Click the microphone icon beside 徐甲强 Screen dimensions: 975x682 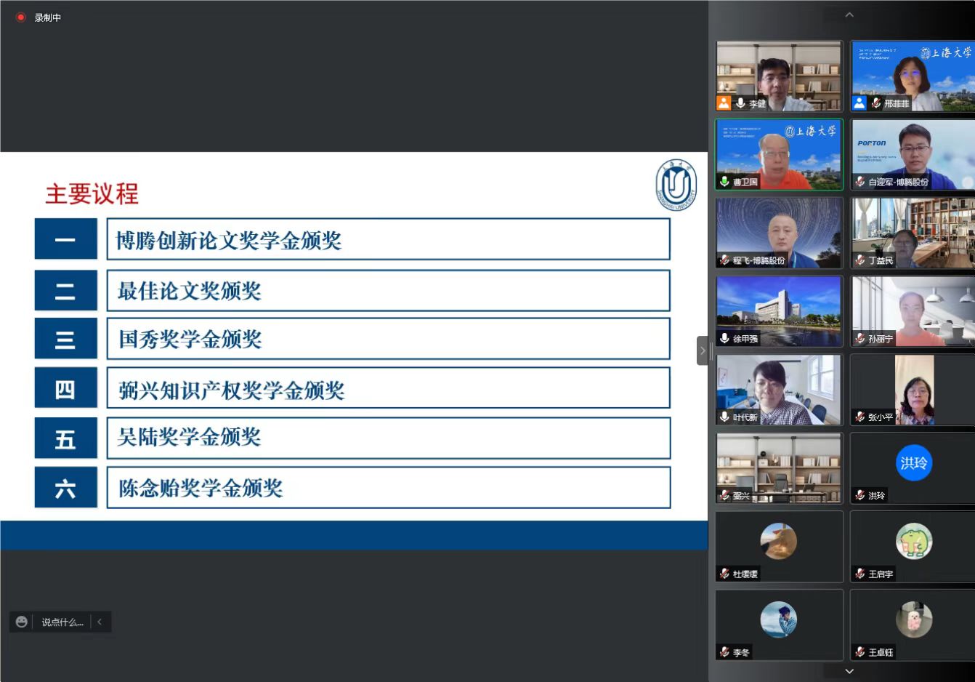point(724,338)
